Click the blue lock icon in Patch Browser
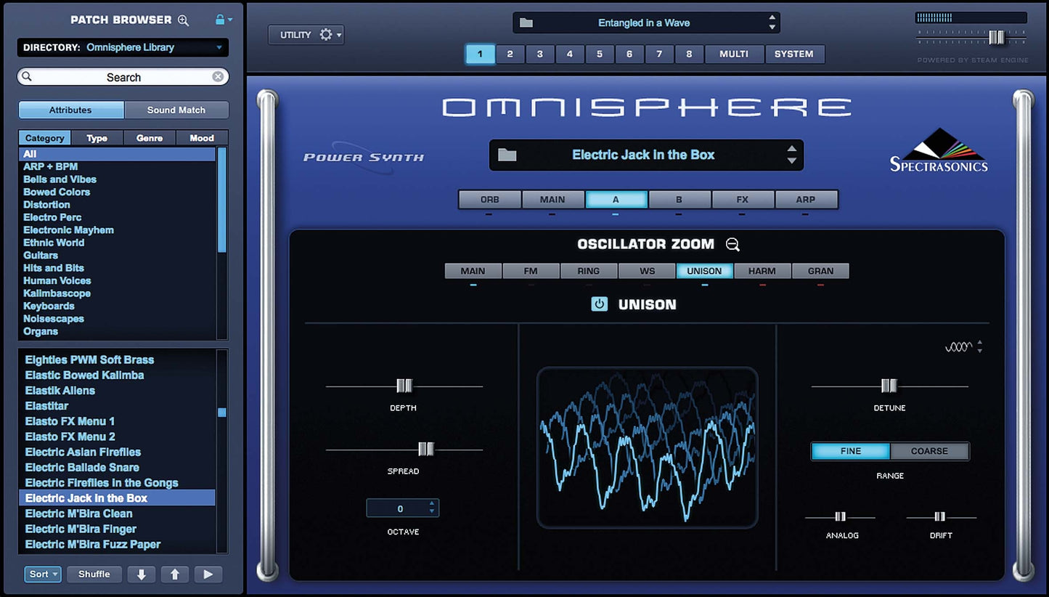 tap(221, 20)
